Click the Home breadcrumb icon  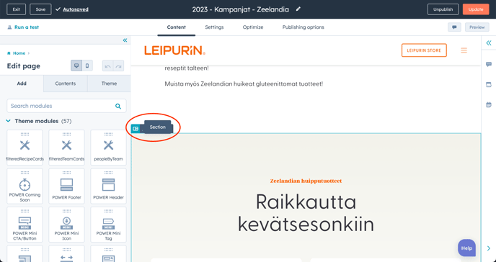click(9, 53)
